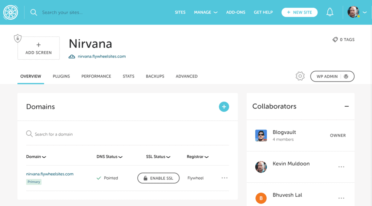Click the search magnifier in the top bar
Screen dimensions: 372x206
34,12
